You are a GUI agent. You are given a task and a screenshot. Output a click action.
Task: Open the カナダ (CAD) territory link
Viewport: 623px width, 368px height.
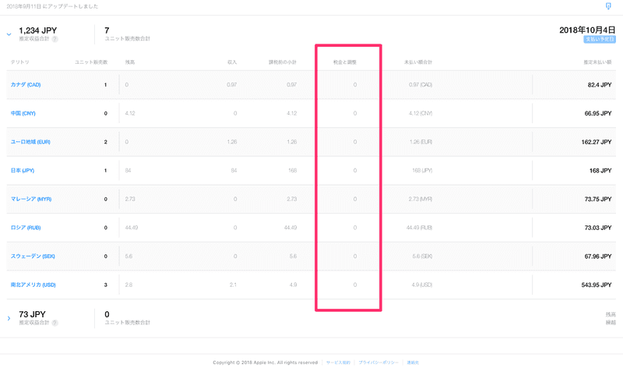click(x=26, y=85)
